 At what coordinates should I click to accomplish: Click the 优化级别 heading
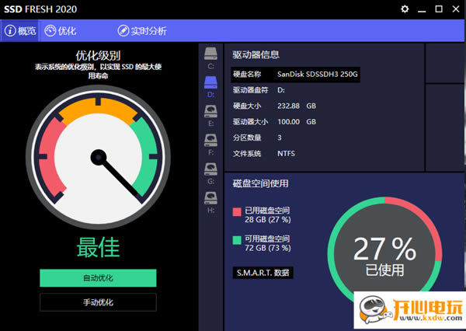(98, 56)
